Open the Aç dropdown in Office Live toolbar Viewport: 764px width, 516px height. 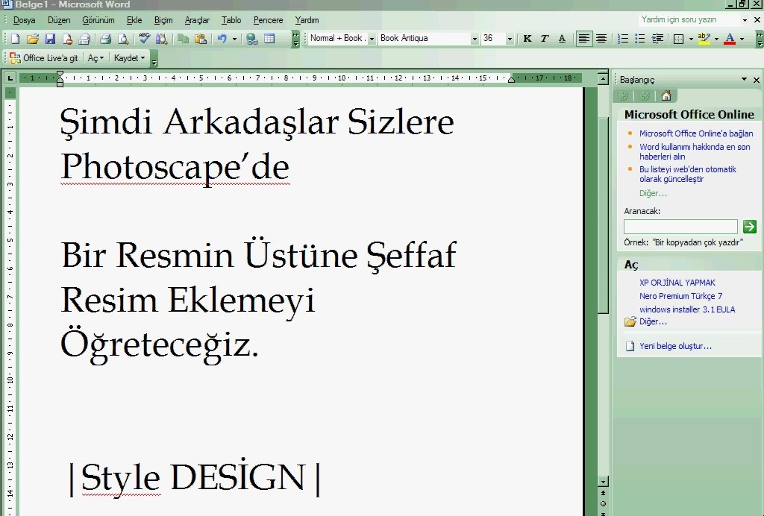[96, 58]
